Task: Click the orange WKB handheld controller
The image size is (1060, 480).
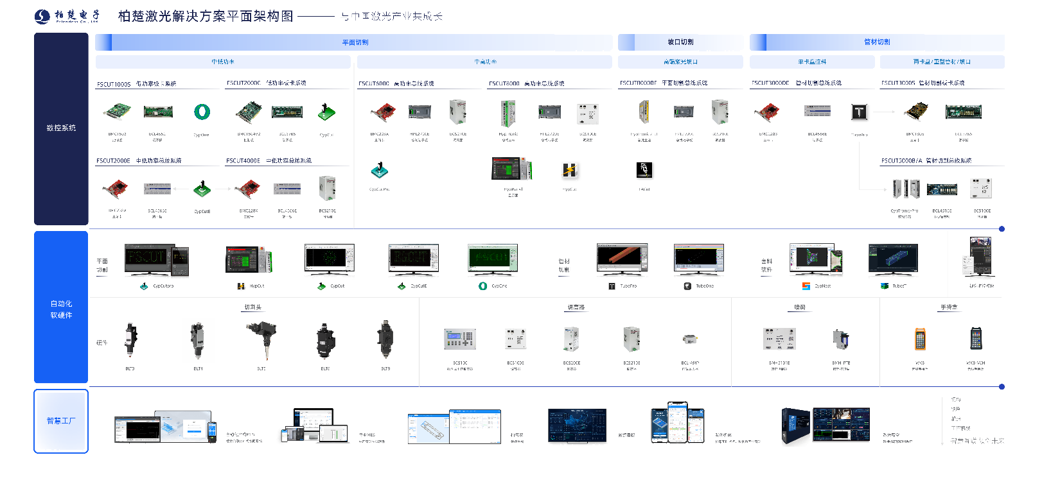Action: coord(920,339)
